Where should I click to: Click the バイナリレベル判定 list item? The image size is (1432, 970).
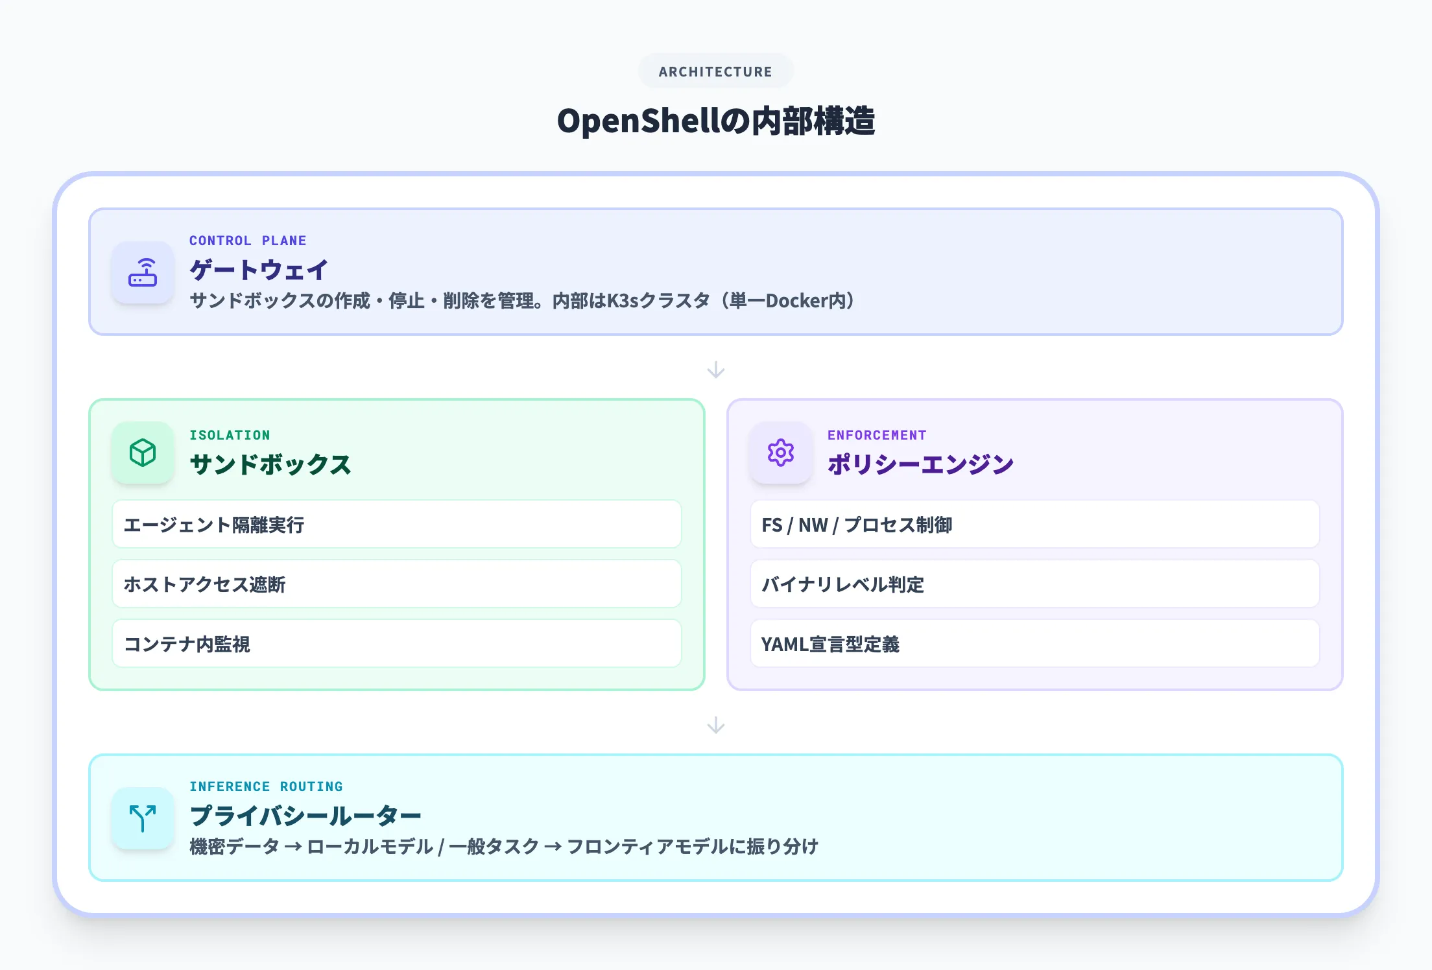pos(1034,584)
